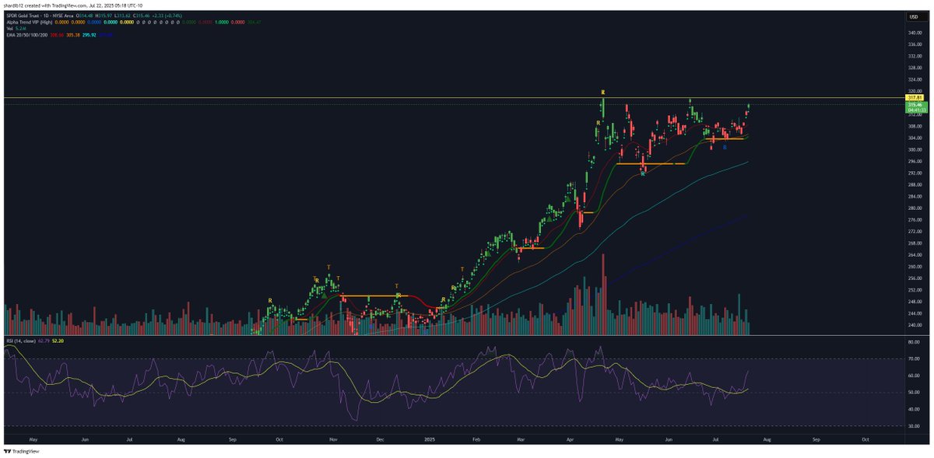Click the Nov label on time axis

click(x=332, y=439)
